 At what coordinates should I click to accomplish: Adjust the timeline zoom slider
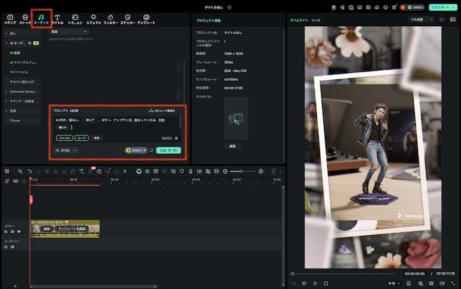point(242,171)
